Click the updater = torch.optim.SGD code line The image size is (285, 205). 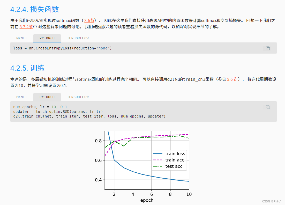coord(58,112)
